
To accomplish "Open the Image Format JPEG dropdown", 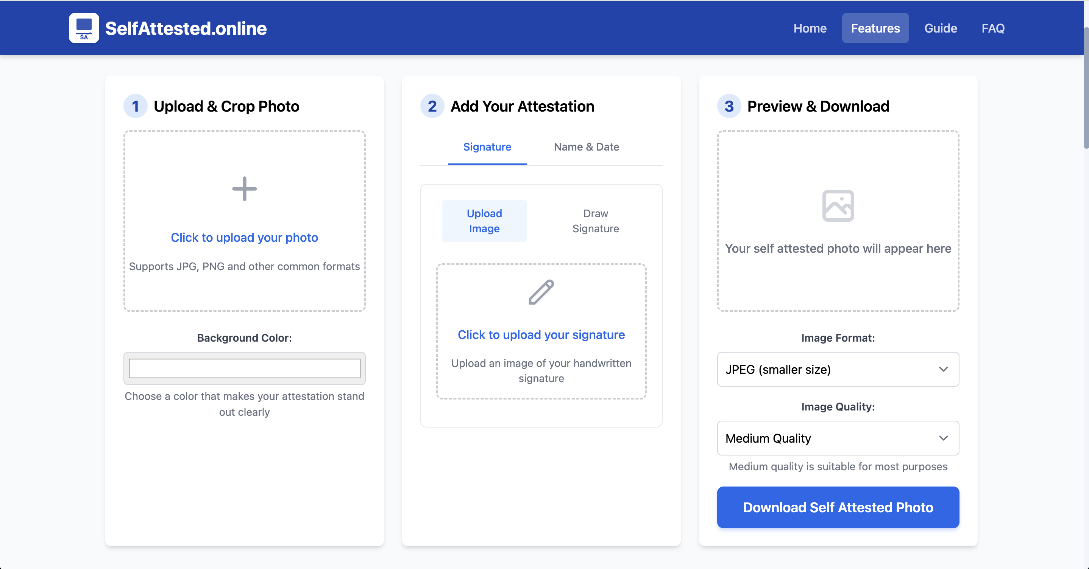I will [838, 369].
